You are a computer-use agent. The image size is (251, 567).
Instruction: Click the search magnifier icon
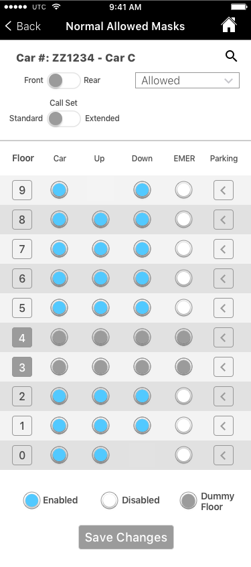coord(231,56)
